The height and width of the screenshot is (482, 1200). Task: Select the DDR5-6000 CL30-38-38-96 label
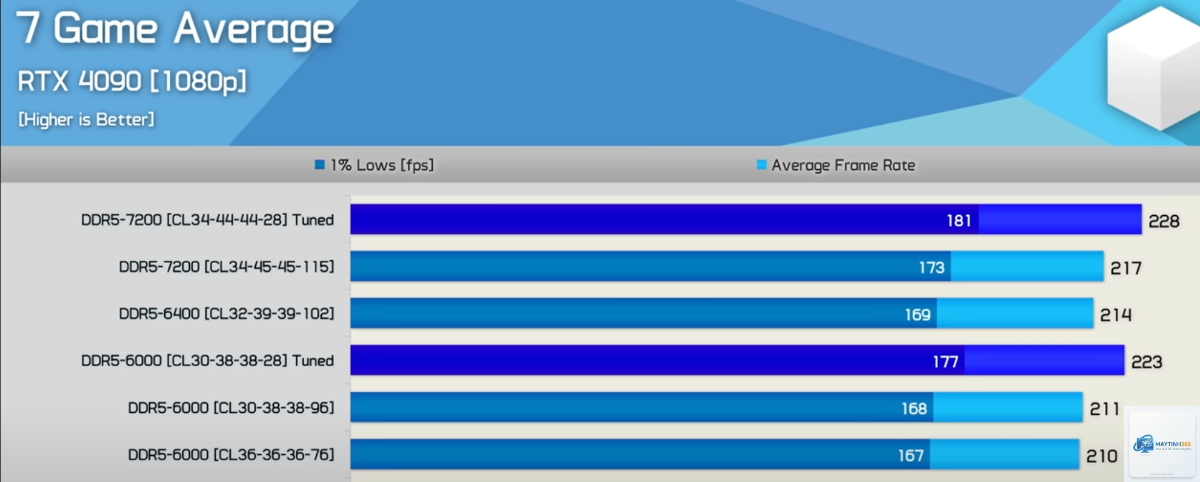pyautogui.click(x=231, y=407)
